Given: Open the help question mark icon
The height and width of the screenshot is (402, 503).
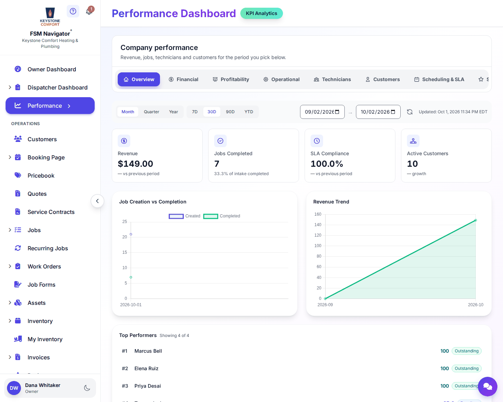Looking at the screenshot, I should click(73, 11).
